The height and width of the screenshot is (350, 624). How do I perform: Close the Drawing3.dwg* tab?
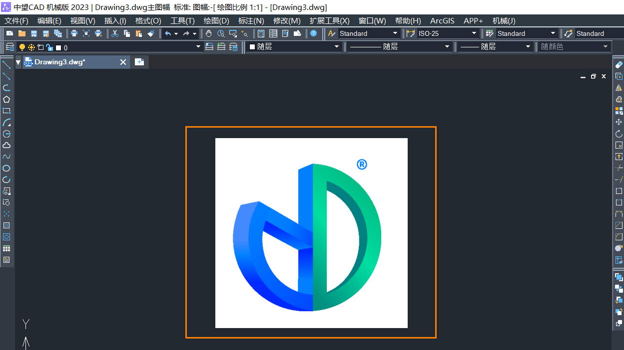(x=123, y=62)
